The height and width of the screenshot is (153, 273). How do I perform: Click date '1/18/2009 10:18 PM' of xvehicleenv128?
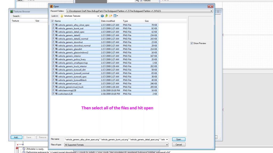(x=110, y=94)
